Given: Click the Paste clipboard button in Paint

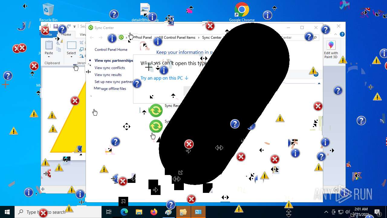Looking at the screenshot, I should [x=49, y=45].
